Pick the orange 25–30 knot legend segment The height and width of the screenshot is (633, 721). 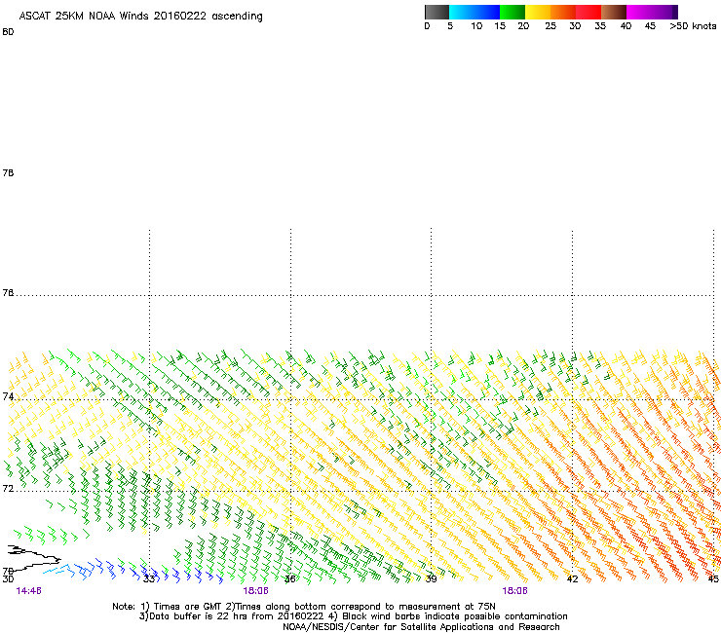563,12
